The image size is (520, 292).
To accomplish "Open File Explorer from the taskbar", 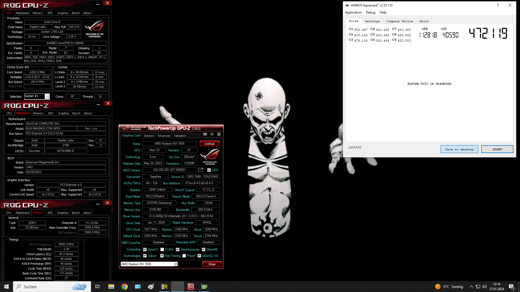I will click(x=111, y=287).
